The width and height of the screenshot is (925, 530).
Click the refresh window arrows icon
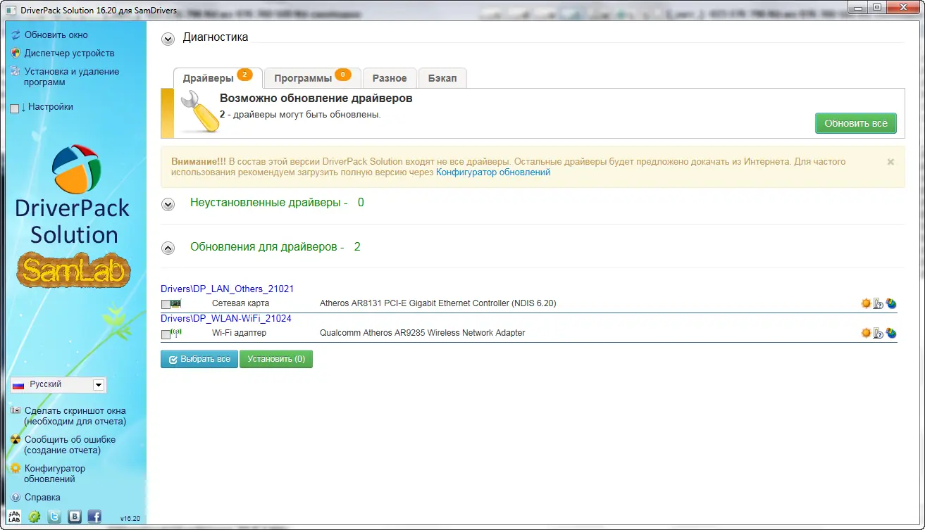coord(15,34)
